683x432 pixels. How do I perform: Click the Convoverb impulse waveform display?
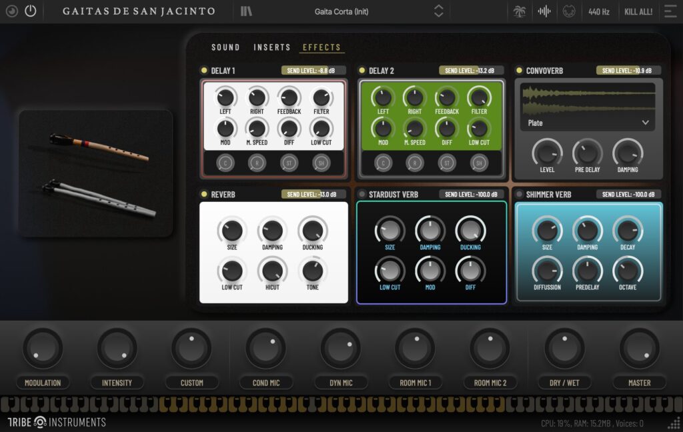[x=588, y=100]
